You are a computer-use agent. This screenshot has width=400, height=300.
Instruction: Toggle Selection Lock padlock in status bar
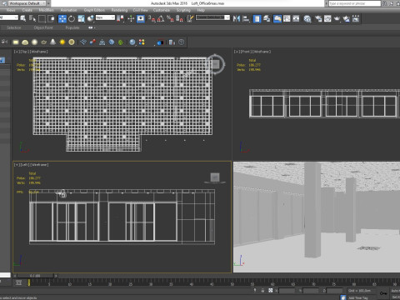point(262,291)
